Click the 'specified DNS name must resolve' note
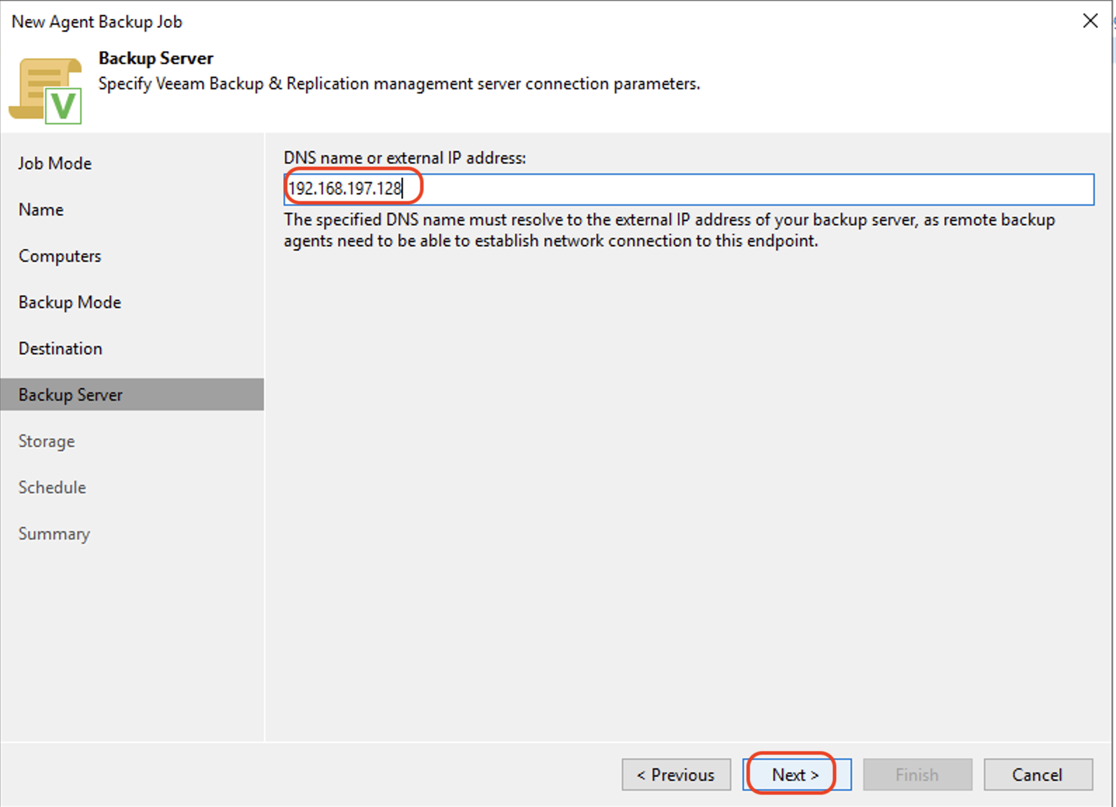Viewport: 1116px width, 807px height. tap(669, 230)
